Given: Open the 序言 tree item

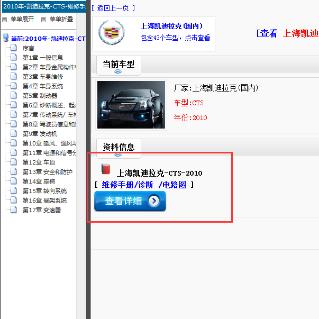Looking at the screenshot, I should (28, 48).
